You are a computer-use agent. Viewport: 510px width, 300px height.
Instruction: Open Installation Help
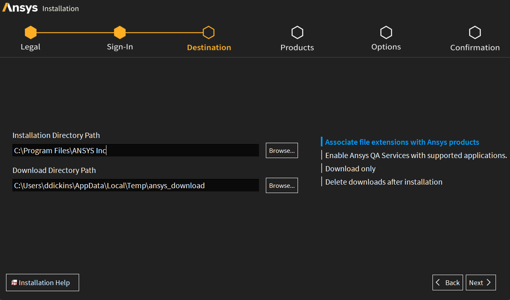pyautogui.click(x=42, y=282)
